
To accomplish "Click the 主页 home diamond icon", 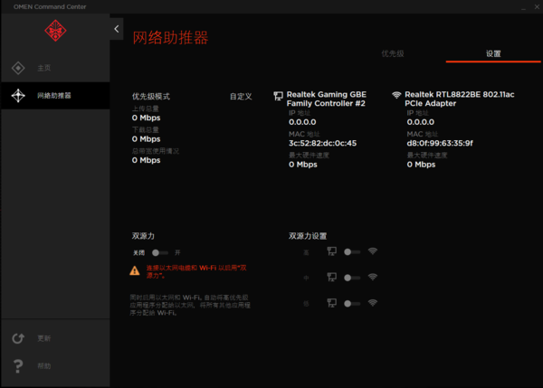I will tap(18, 68).
